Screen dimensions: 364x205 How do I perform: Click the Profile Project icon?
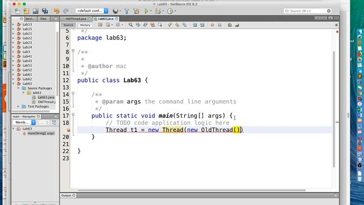coord(170,11)
